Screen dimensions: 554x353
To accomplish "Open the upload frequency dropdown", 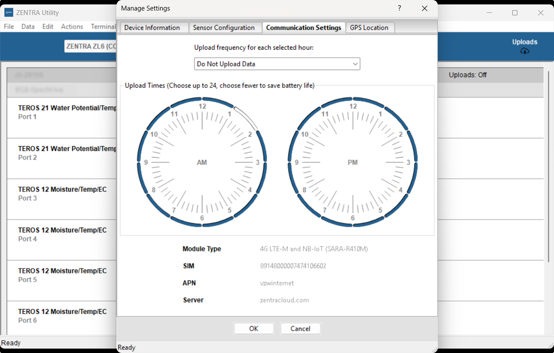I will pos(277,64).
